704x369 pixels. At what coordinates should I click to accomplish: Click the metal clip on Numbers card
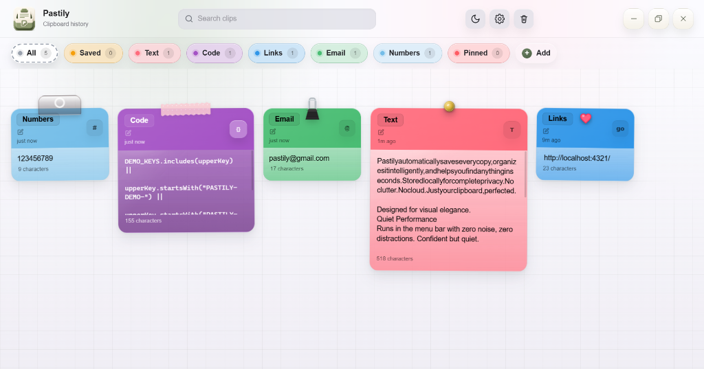click(60, 104)
